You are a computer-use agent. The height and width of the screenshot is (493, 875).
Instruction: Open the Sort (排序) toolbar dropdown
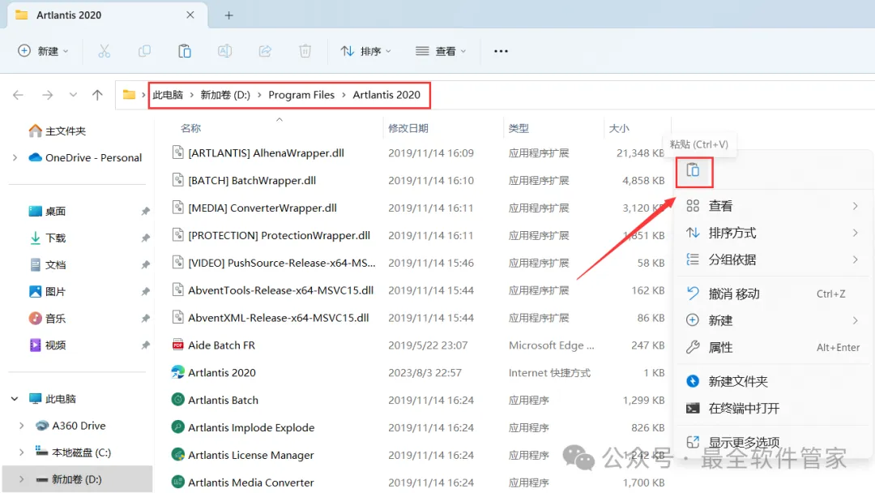pyautogui.click(x=366, y=51)
